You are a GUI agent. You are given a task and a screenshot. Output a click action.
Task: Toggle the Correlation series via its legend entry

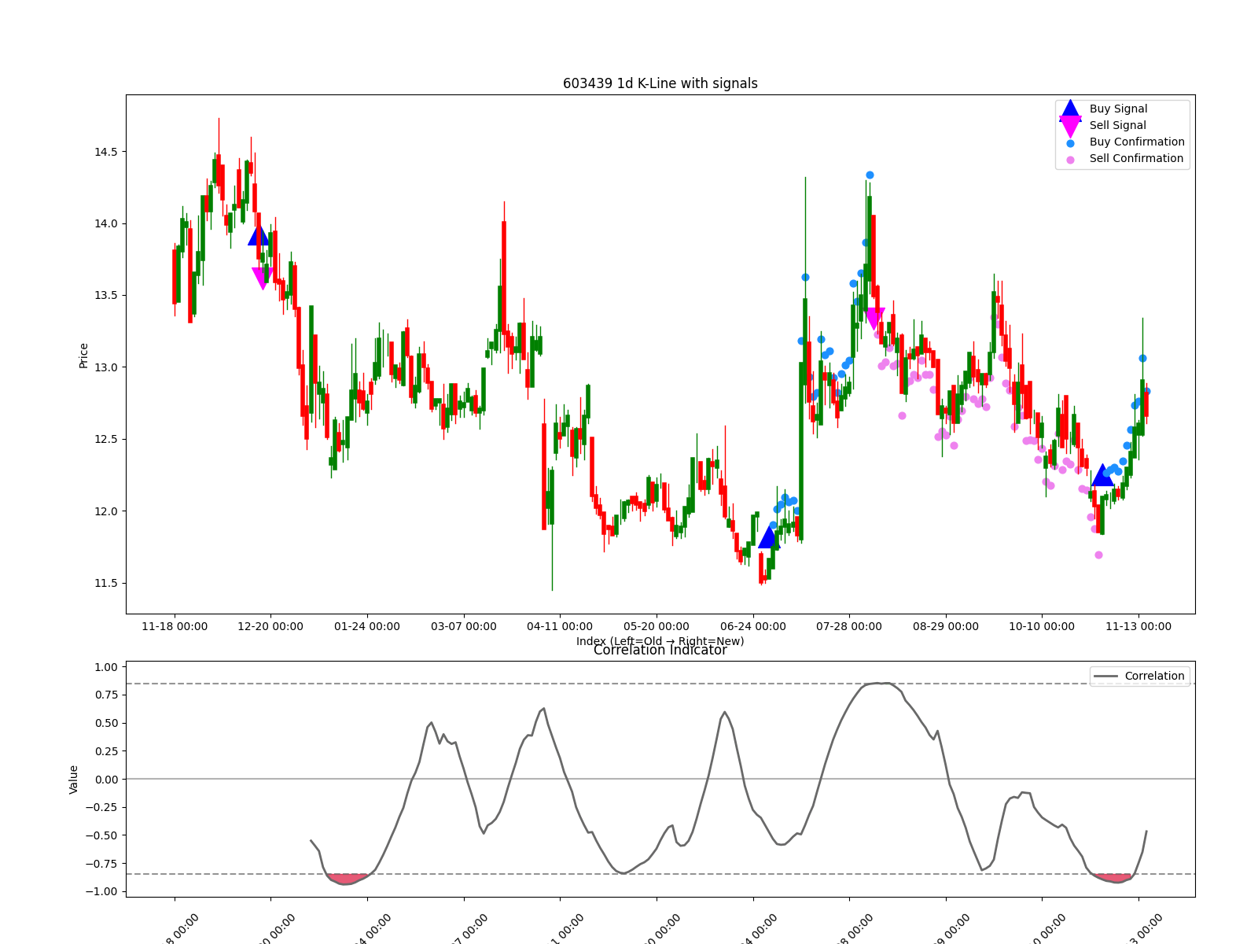[x=1153, y=675]
